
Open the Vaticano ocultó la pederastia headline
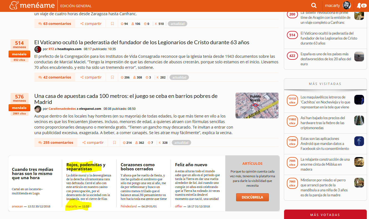(142, 42)
